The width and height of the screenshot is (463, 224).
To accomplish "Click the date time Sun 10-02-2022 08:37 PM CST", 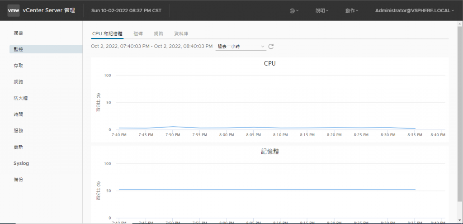I will 127,11.
